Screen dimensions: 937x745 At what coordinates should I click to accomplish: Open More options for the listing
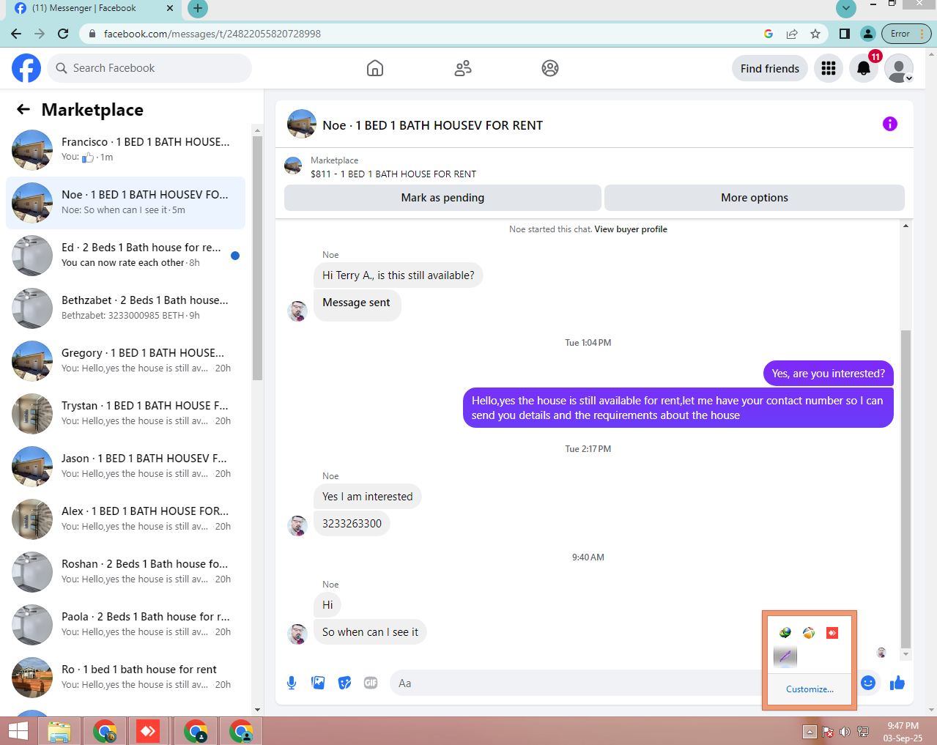coord(755,198)
